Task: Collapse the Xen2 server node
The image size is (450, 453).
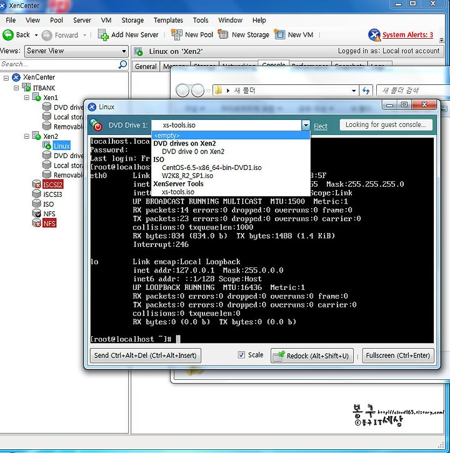Action: pos(27,136)
